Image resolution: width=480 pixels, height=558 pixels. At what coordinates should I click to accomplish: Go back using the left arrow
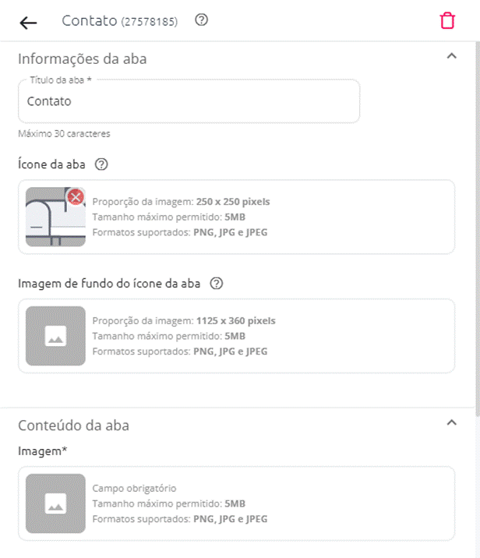pos(28,23)
